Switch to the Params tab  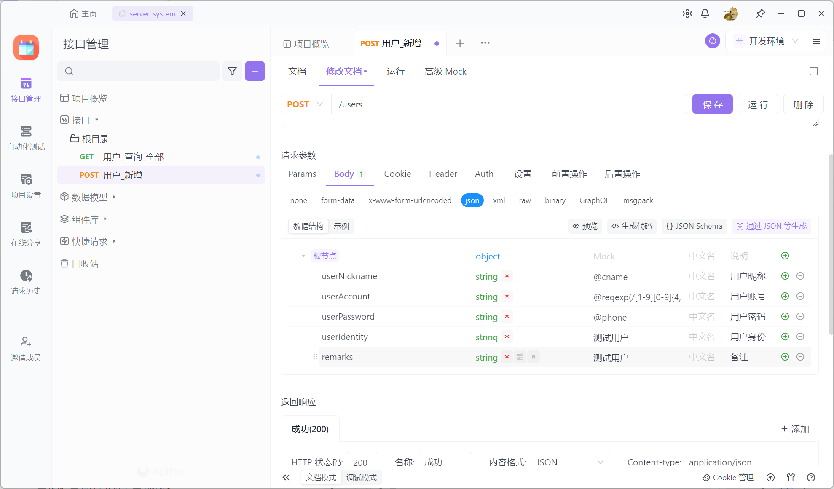[302, 174]
